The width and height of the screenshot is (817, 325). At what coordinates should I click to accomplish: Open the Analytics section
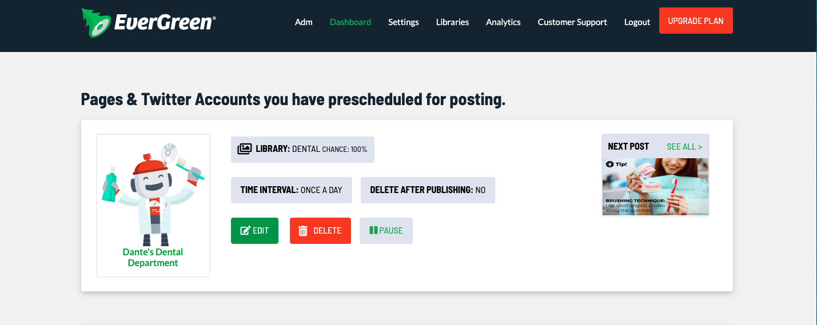point(503,22)
